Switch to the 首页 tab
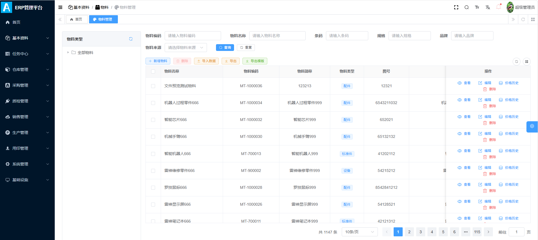 coord(77,19)
